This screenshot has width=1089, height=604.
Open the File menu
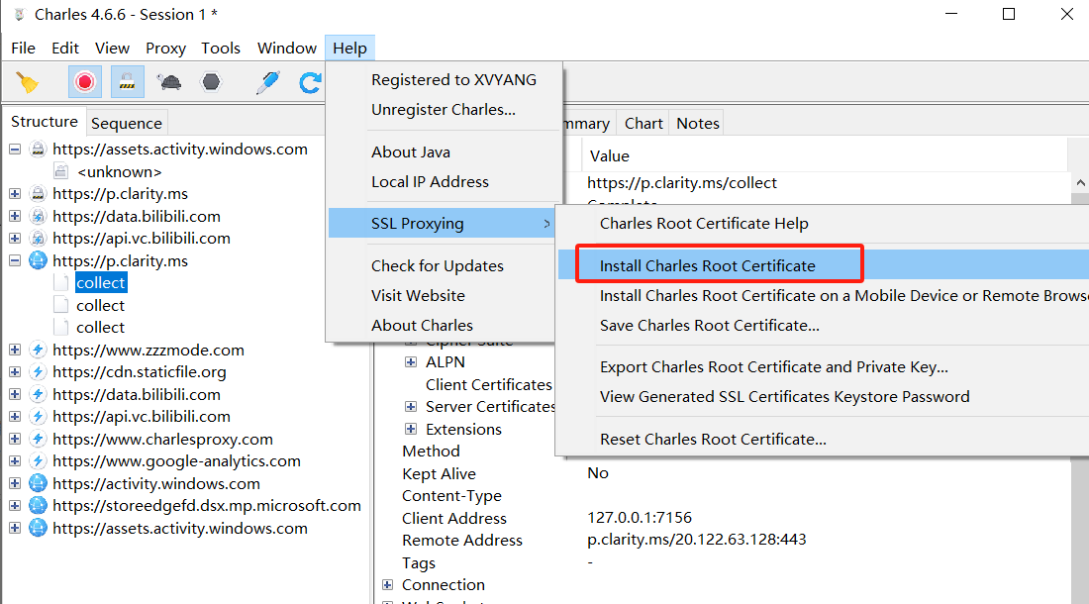(x=23, y=48)
